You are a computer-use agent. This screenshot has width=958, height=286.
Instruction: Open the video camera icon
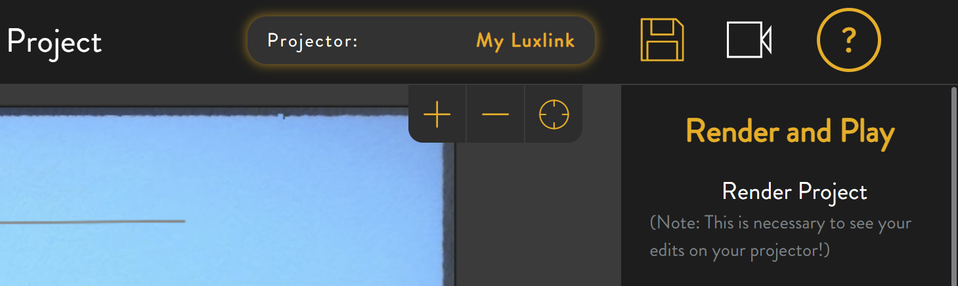pyautogui.click(x=749, y=40)
